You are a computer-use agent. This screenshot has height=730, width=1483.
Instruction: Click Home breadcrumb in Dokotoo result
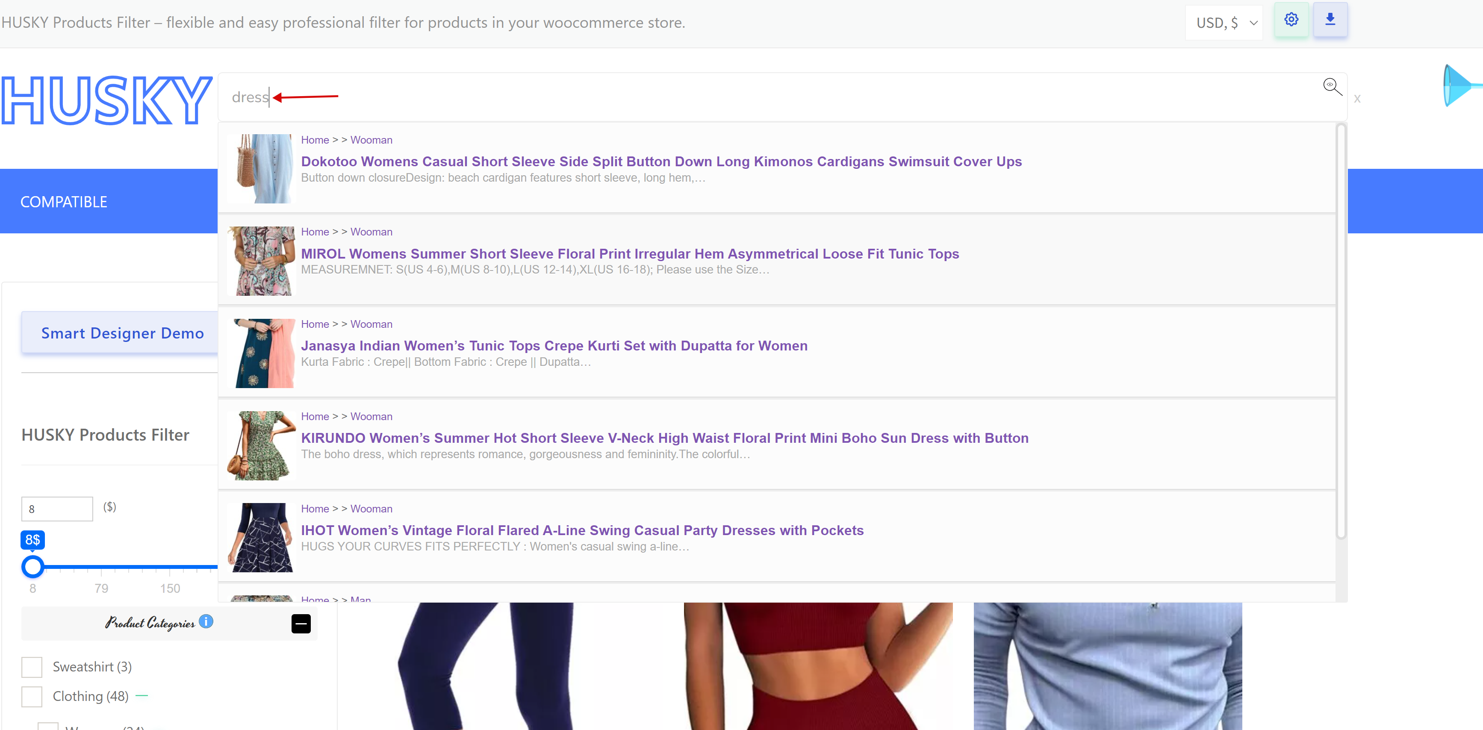pos(315,140)
